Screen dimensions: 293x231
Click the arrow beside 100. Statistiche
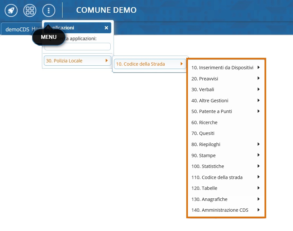pos(258,166)
